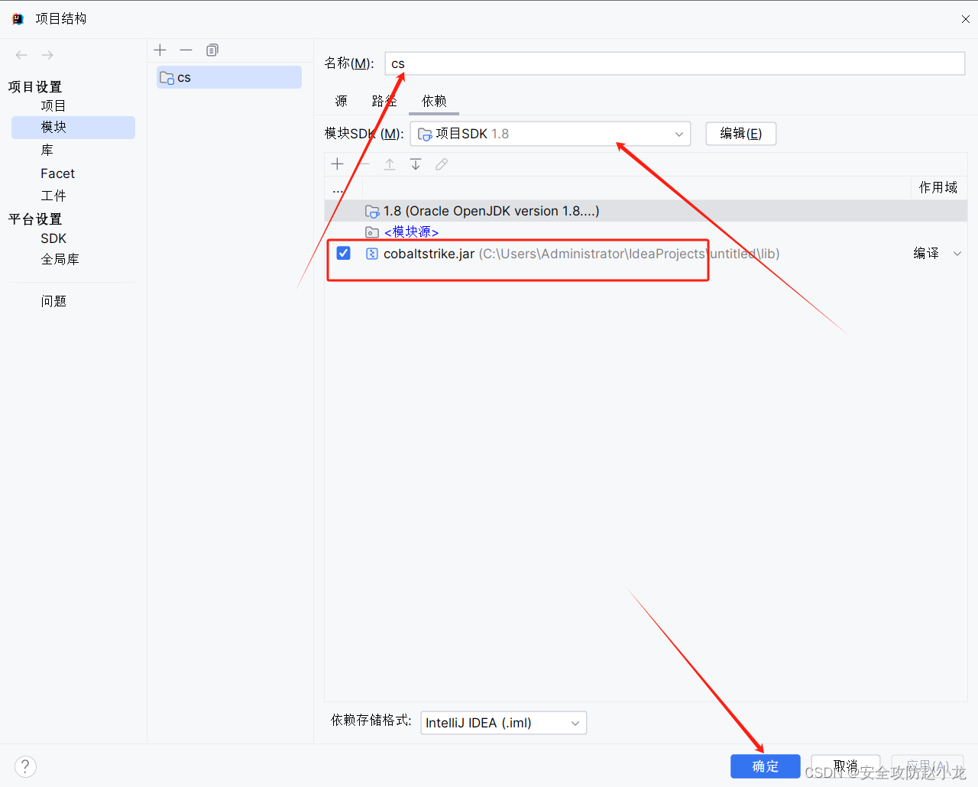978x787 pixels.
Task: Select the cobaltstrike.jar dependency row
Action: point(646,254)
